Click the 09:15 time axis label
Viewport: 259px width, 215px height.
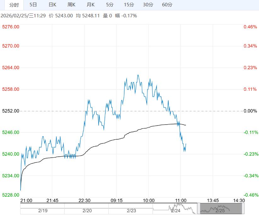(117, 200)
